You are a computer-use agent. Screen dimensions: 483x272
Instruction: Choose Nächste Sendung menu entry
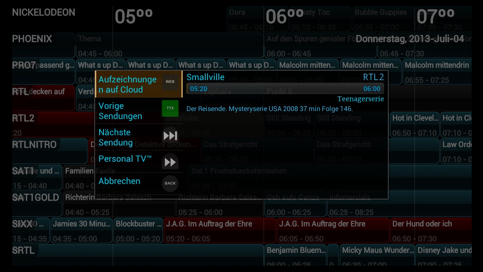coord(138,137)
